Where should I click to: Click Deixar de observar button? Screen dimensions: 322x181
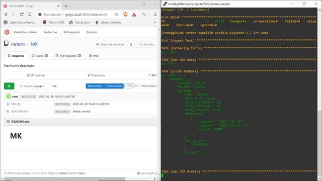[x=110, y=44]
